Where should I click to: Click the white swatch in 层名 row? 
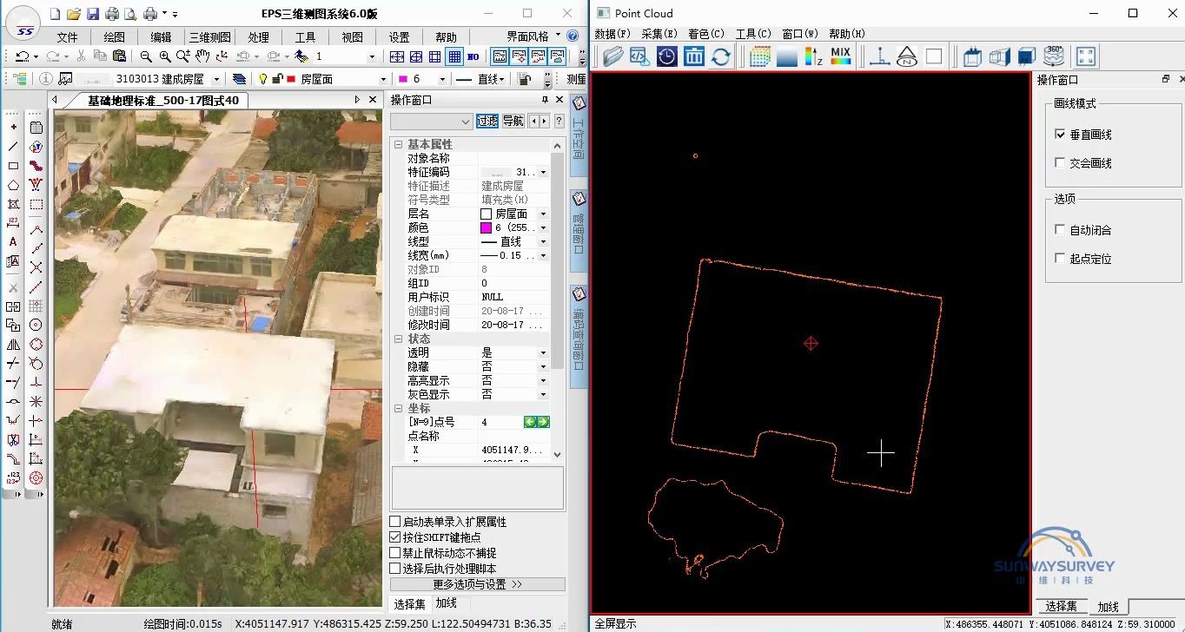(487, 214)
